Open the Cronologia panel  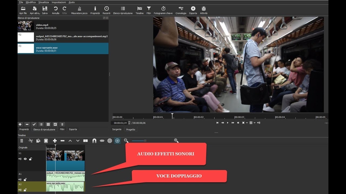pos(181,10)
